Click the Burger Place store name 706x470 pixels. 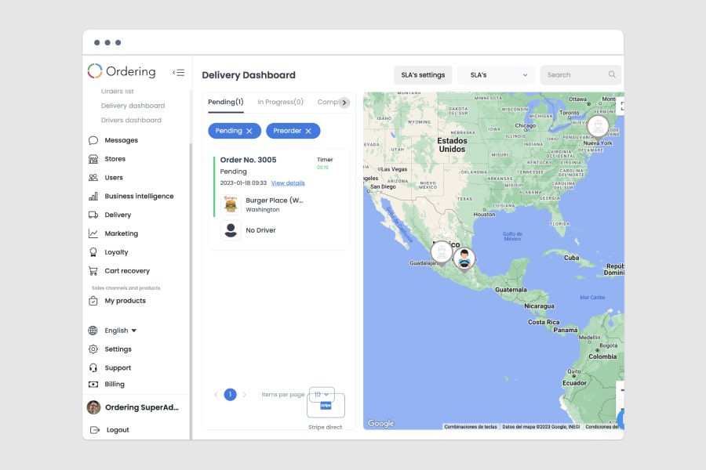[275, 201]
